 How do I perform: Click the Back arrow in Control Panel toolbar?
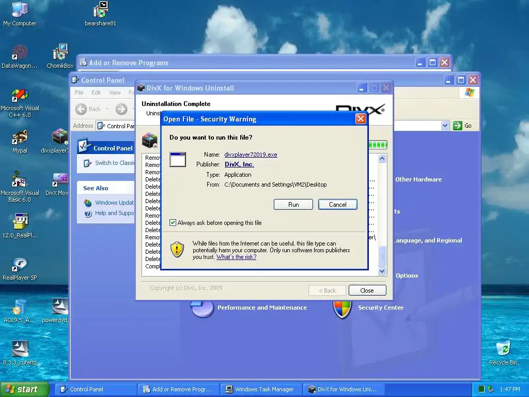[x=81, y=109]
